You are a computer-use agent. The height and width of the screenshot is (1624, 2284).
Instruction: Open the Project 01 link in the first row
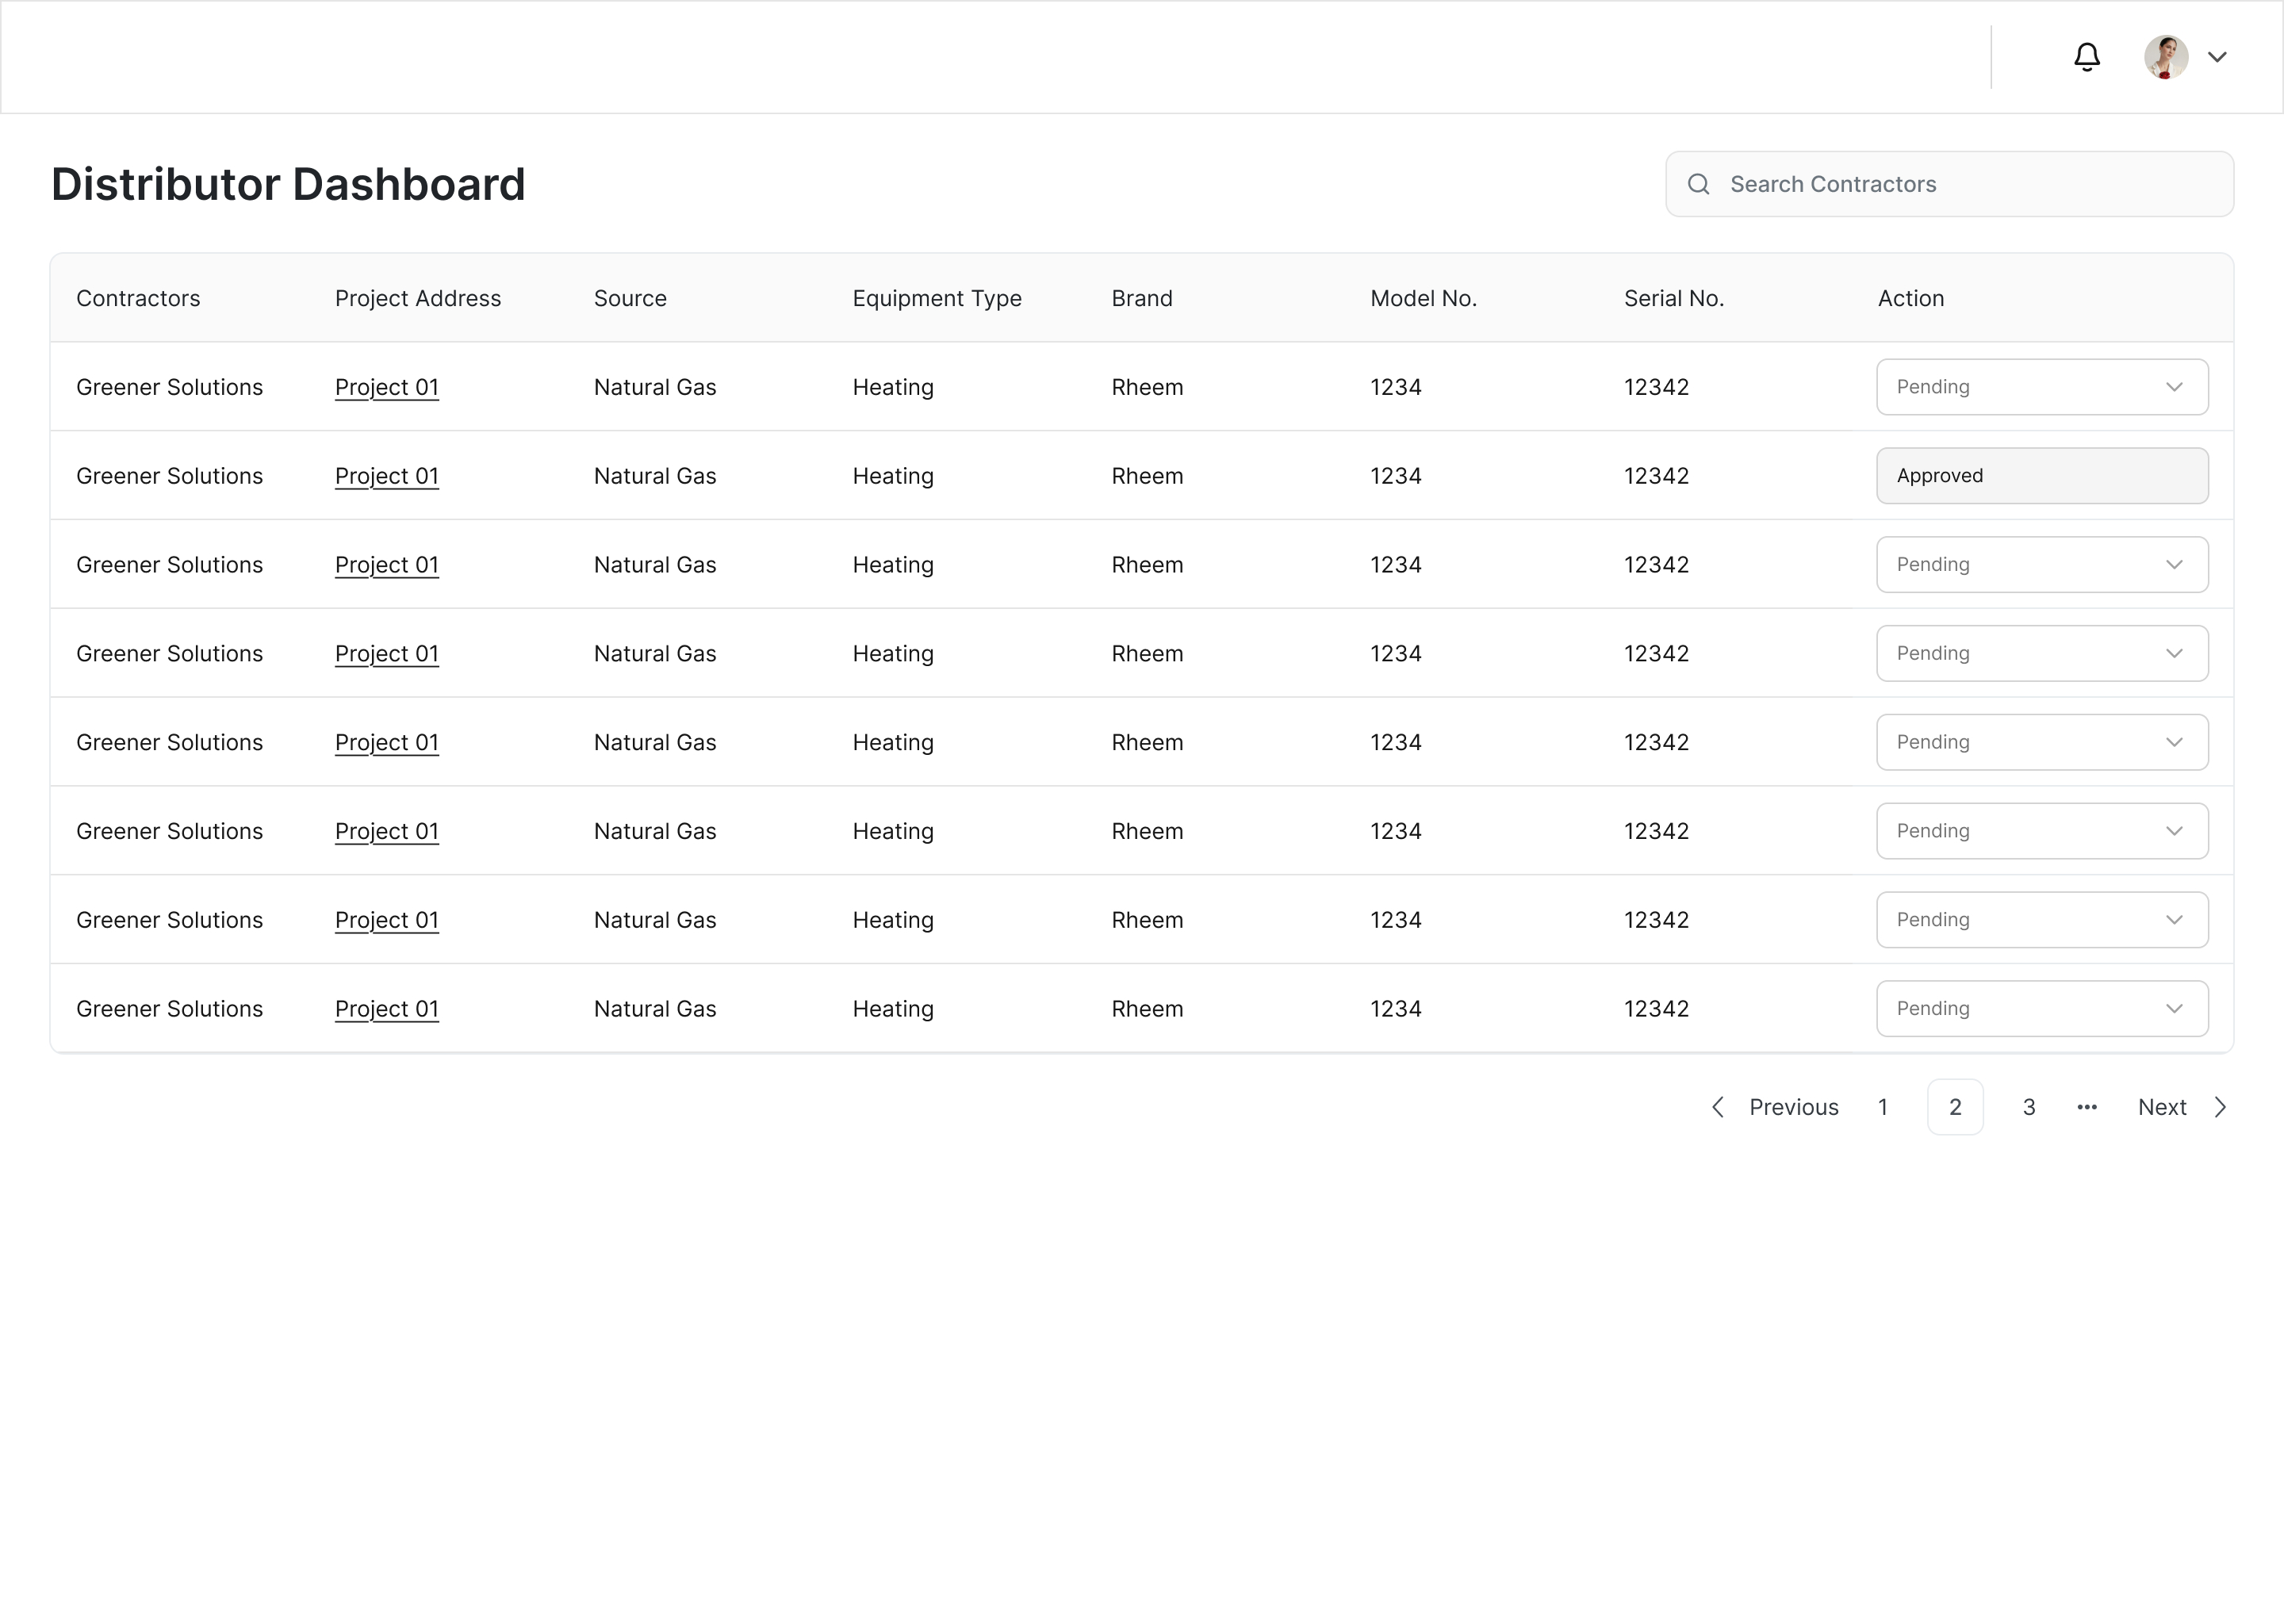(x=387, y=387)
